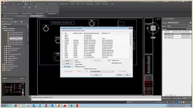Open the Reports ribbon tab

[x=31, y=4]
